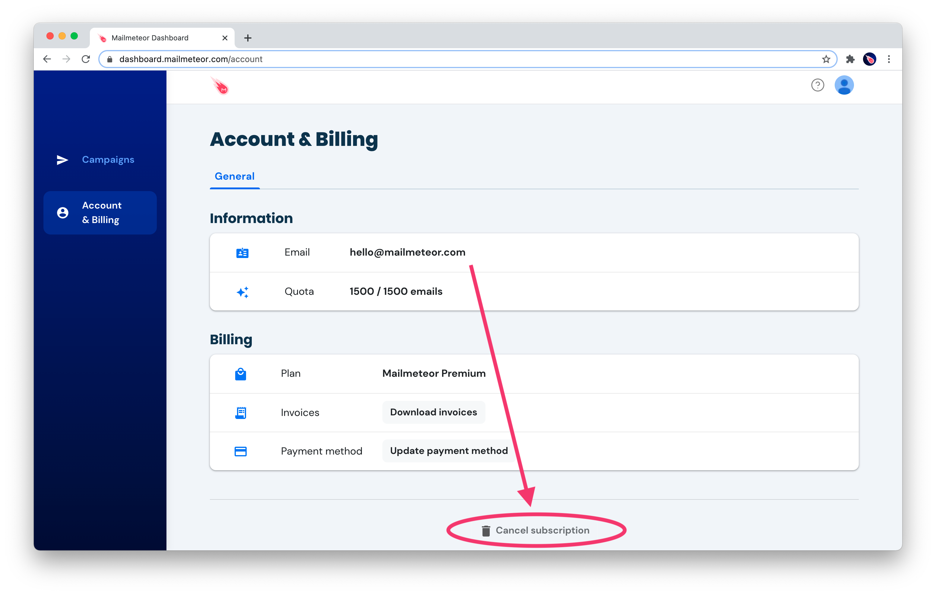The width and height of the screenshot is (936, 595).
Task: Click the Payment method row label
Action: tap(321, 451)
